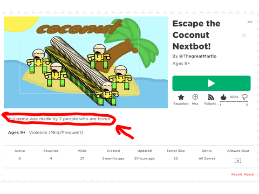Click the circled game description text
259x194 pixels.
pos(59,119)
